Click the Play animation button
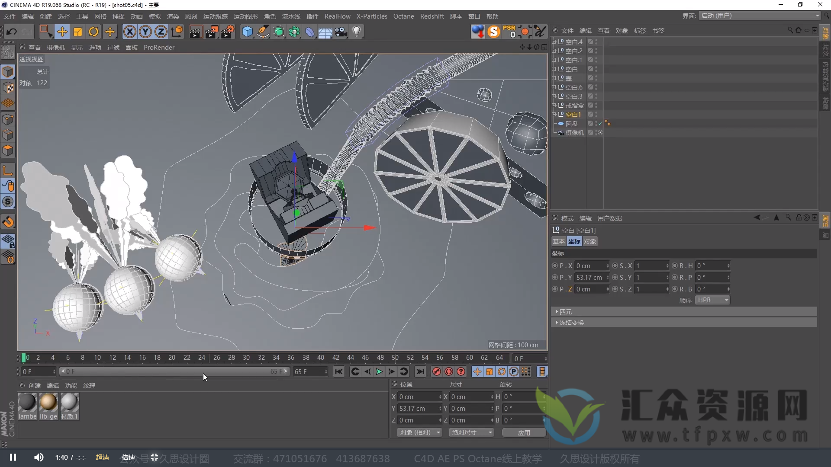This screenshot has height=467, width=831. [x=379, y=372]
